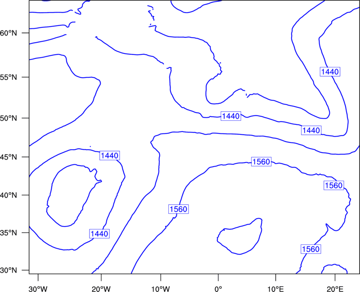360x292 pixels.
Task: Click the 35°N latitude axis label
Action: (x=9, y=233)
